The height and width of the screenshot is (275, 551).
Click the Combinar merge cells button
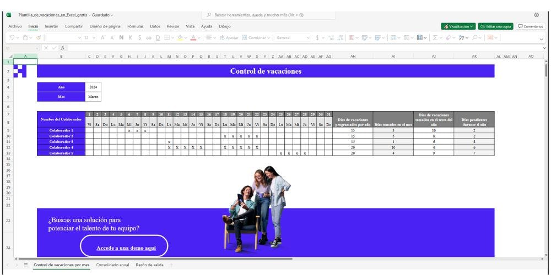tap(255, 37)
